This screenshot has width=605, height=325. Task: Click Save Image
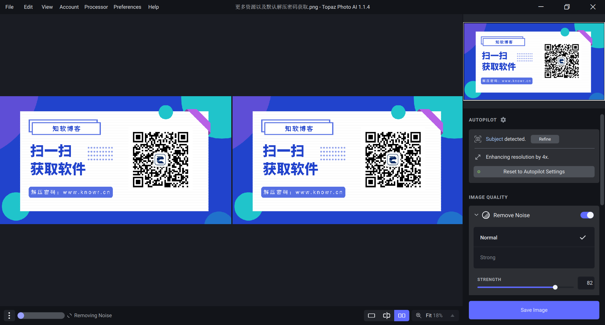pos(534,310)
